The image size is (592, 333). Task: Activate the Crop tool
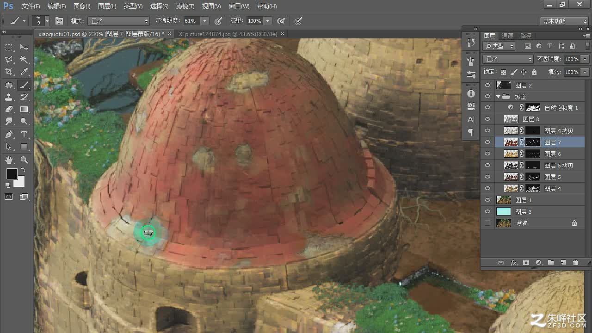pyautogui.click(x=9, y=72)
